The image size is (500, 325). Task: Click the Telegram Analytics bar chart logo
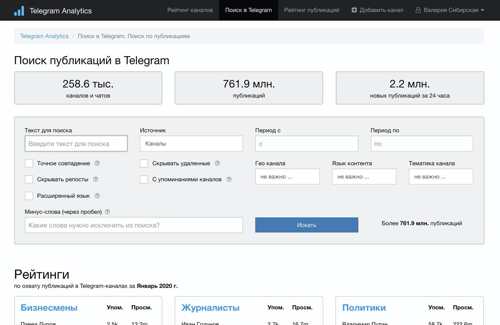pos(19,11)
